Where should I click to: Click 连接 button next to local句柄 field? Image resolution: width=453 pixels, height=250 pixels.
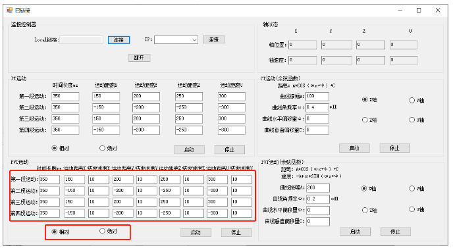click(x=119, y=40)
